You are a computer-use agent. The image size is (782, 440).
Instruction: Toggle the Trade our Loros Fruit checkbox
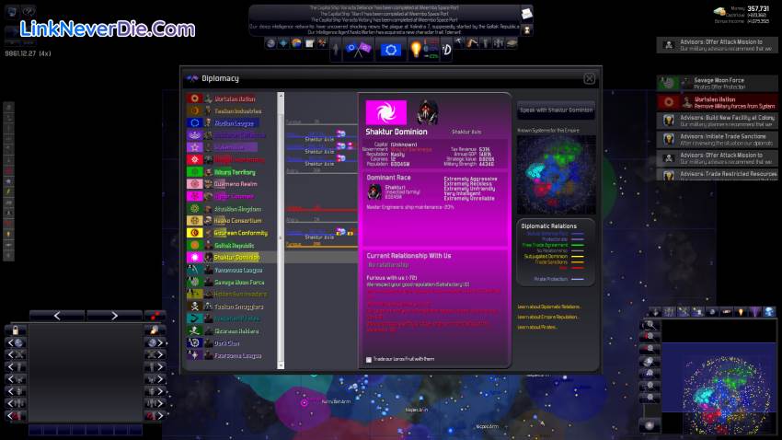pos(369,359)
